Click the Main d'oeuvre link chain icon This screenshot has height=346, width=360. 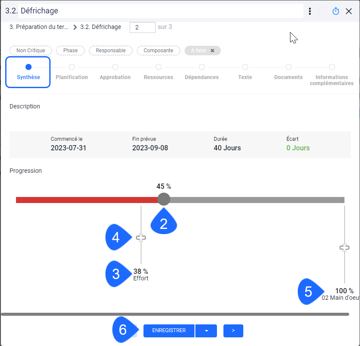pos(344,248)
